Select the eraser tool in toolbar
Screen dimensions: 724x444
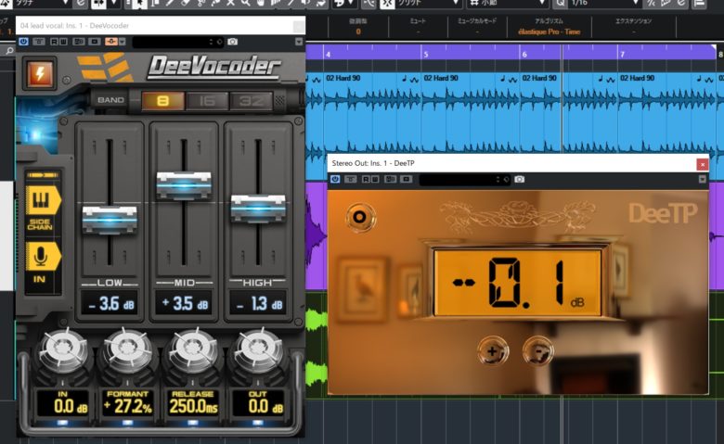(186, 3)
